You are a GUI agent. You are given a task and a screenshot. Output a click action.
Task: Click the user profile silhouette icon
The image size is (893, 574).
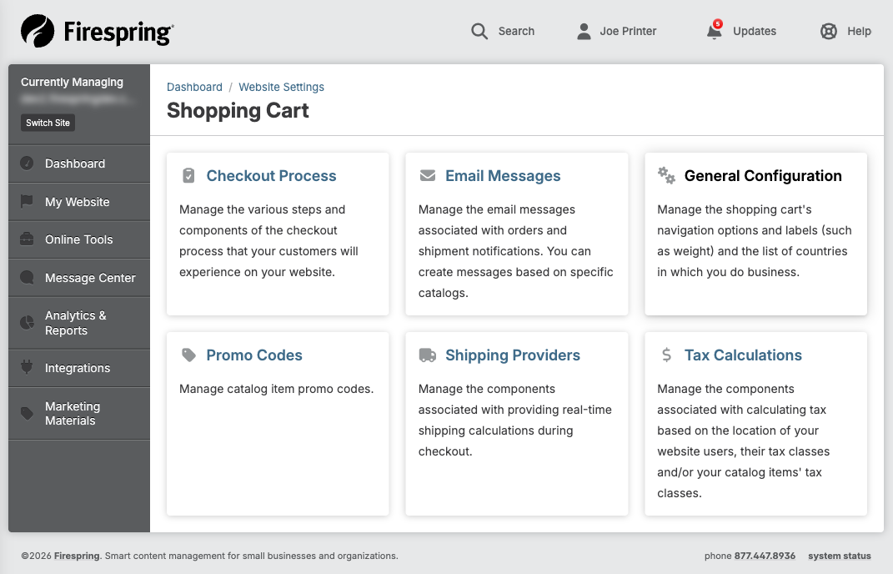(584, 32)
